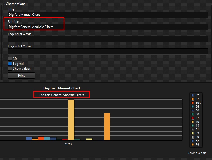Click legend color swatch for 07
The width and height of the screenshot is (212, 160).
click(x=193, y=99)
